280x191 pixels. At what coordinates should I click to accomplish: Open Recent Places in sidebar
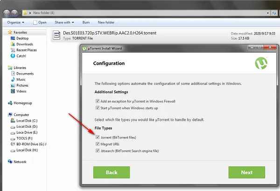click(x=27, y=50)
